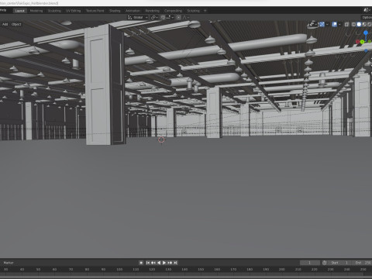Click frame 100 on timeline ruler
The height and width of the screenshot is (279, 372).
pos(119,269)
